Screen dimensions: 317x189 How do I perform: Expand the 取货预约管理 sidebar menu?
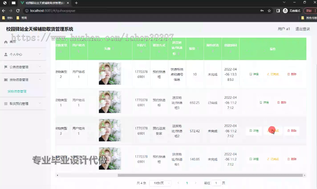pos(23,104)
